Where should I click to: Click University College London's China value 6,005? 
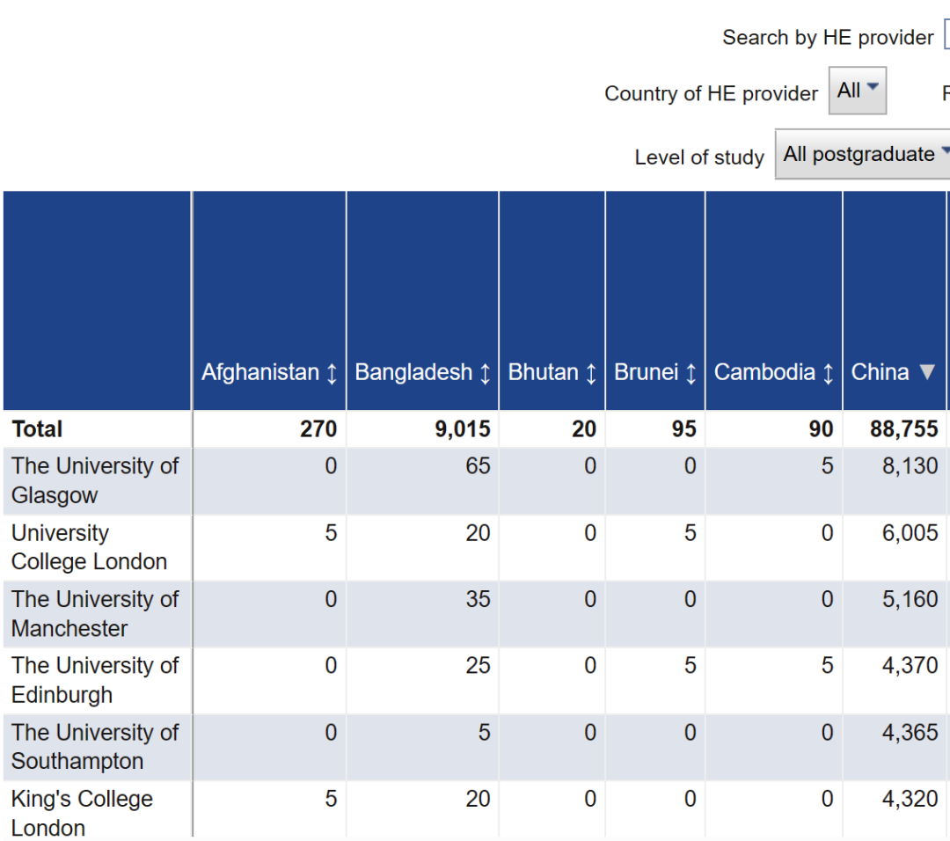tap(910, 532)
